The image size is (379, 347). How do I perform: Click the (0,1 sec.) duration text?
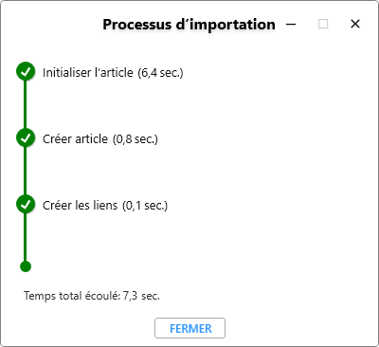click(145, 206)
